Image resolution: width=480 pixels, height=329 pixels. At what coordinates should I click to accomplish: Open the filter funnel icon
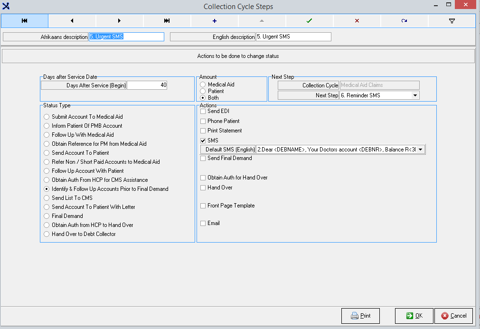tap(452, 21)
